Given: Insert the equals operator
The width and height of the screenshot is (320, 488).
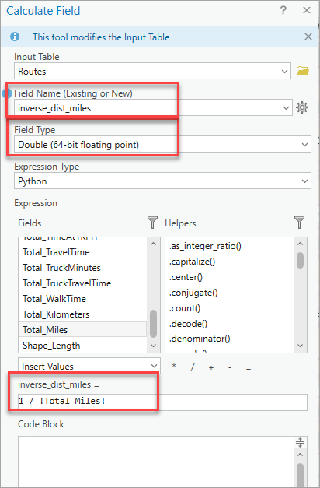Looking at the screenshot, I should pyautogui.click(x=249, y=367).
